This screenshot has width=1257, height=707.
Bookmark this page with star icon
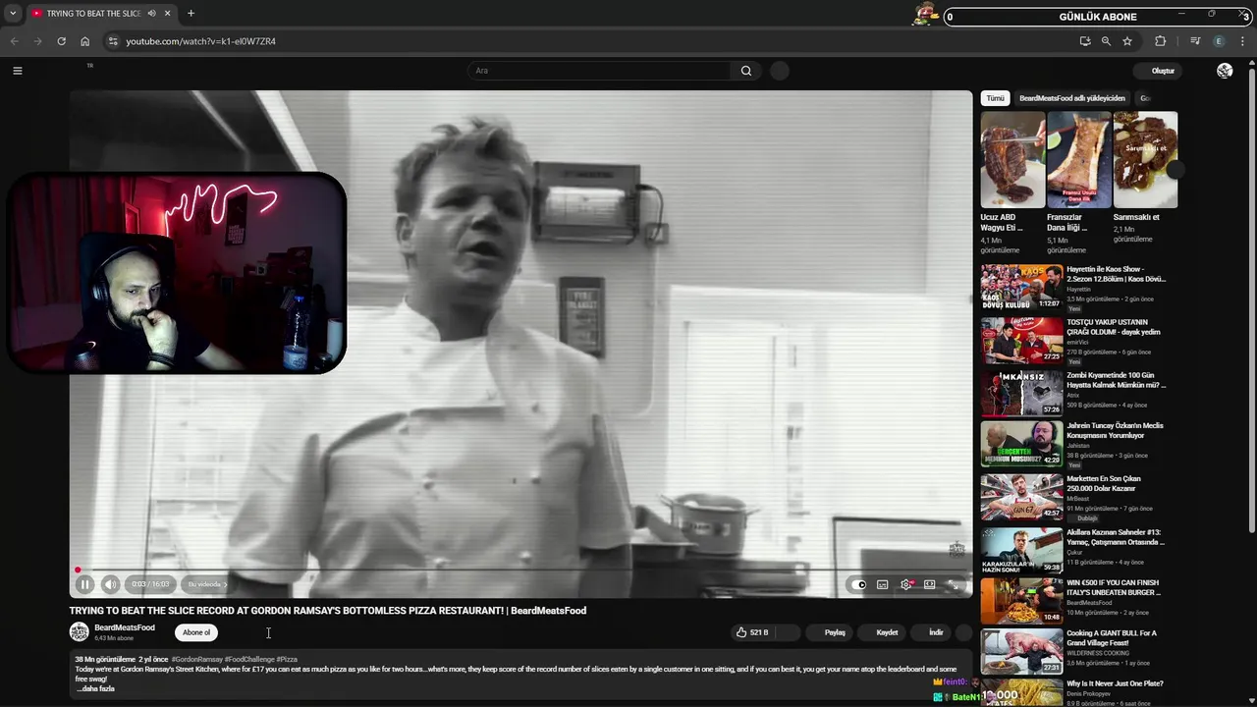(1127, 41)
